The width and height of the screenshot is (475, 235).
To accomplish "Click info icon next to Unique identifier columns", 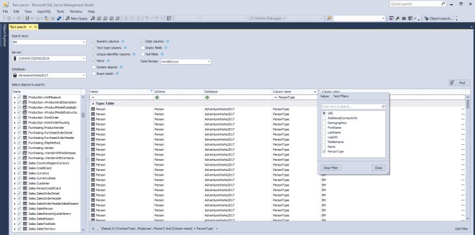I will pos(134,54).
